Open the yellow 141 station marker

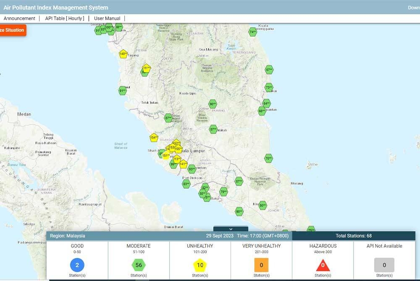(184, 164)
